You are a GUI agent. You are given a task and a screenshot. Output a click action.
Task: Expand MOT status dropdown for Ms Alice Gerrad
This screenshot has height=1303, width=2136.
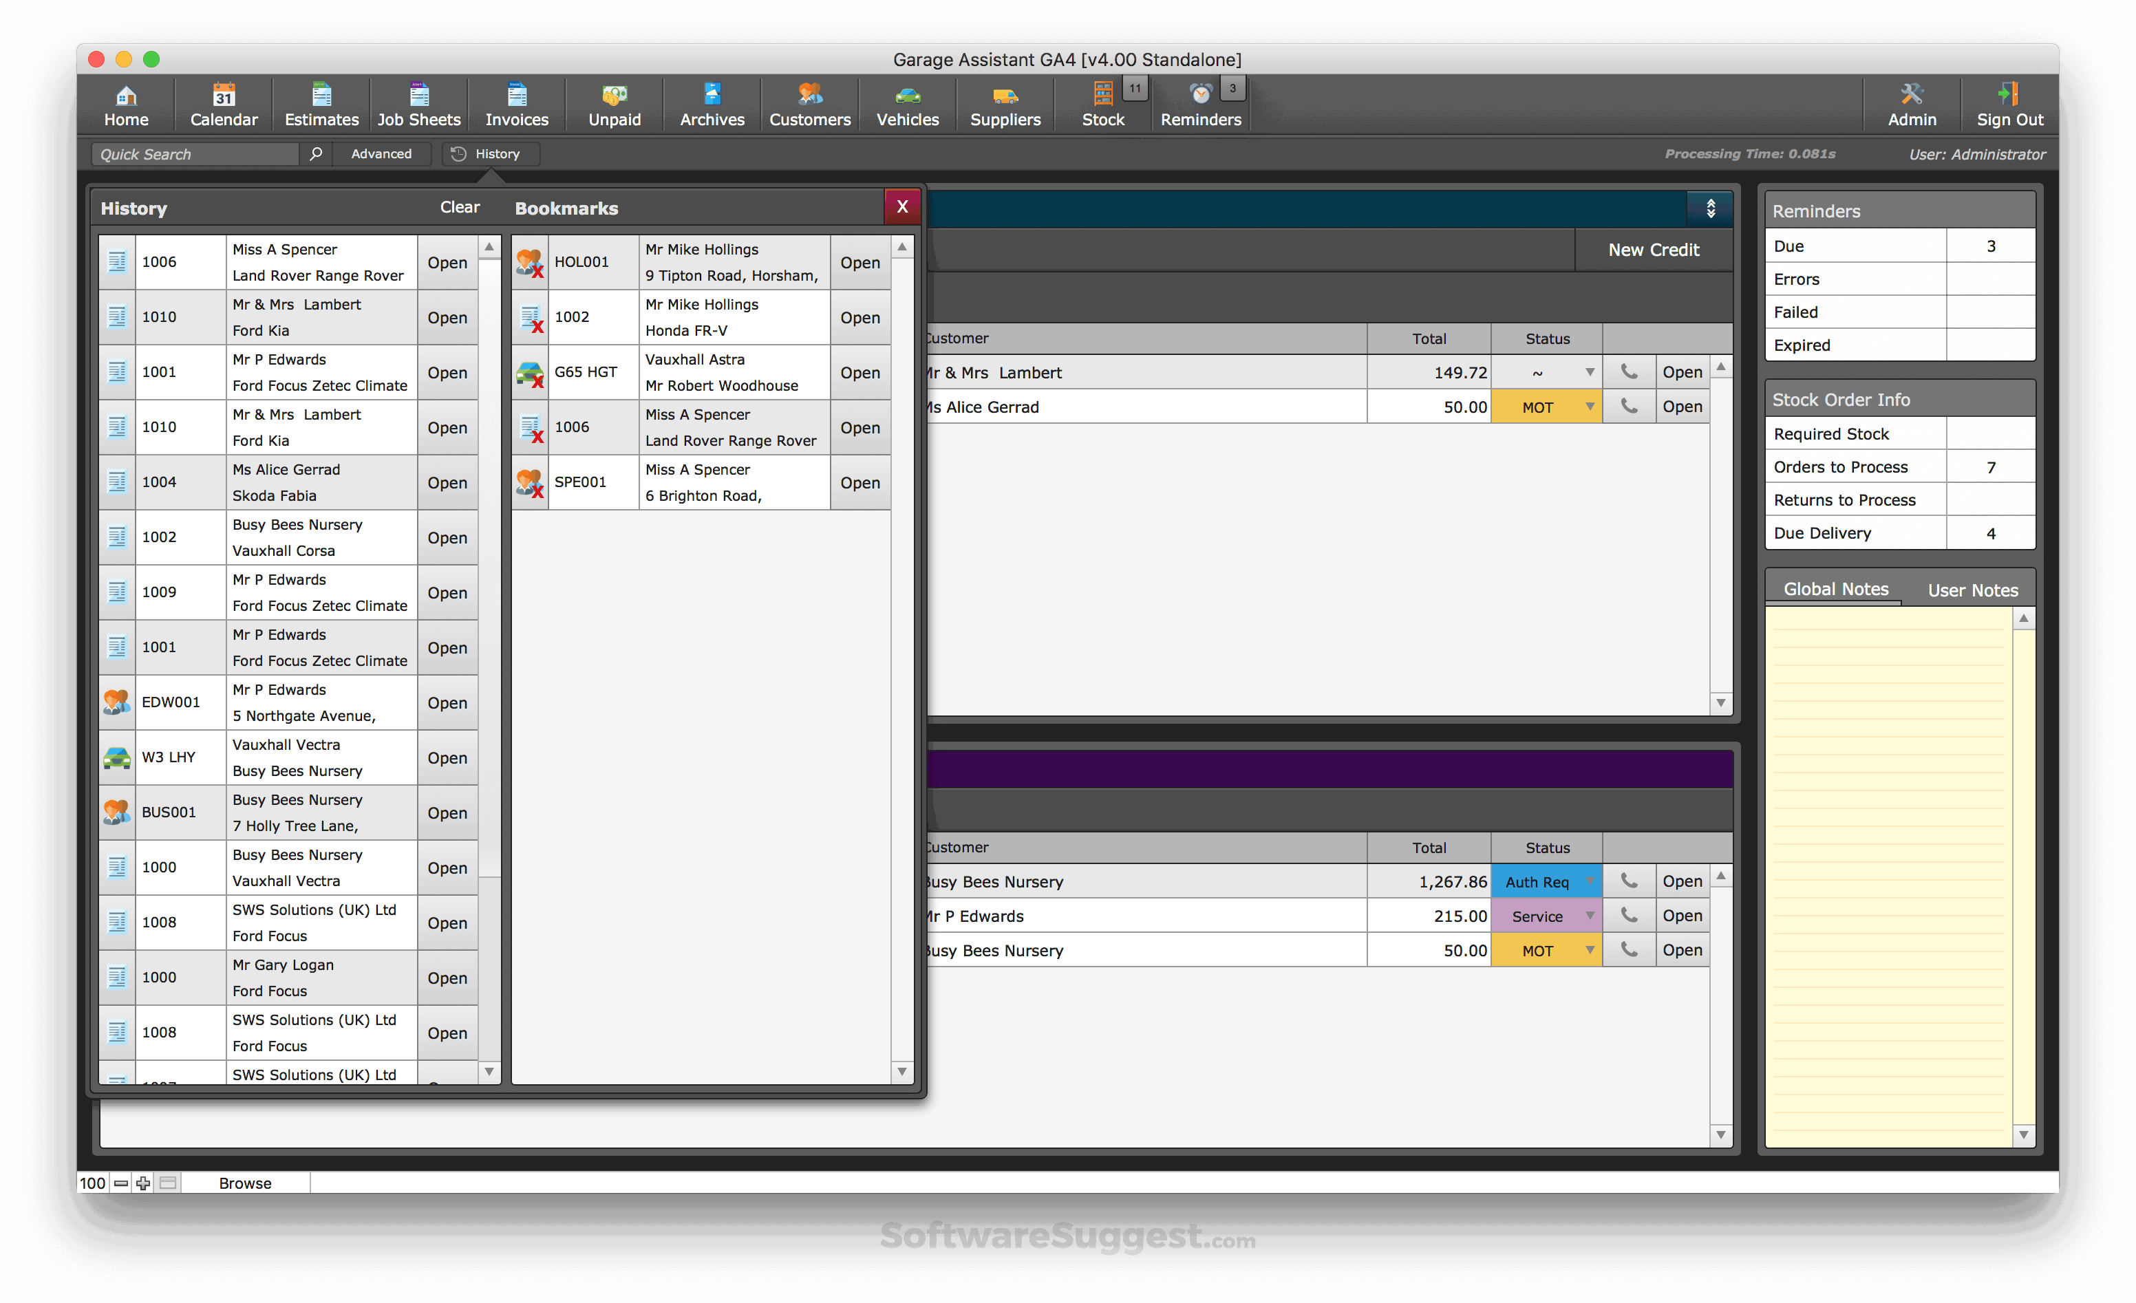point(1589,407)
